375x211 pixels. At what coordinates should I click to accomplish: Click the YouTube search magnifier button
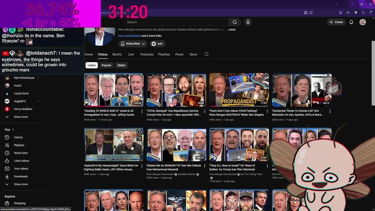pyautogui.click(x=235, y=22)
